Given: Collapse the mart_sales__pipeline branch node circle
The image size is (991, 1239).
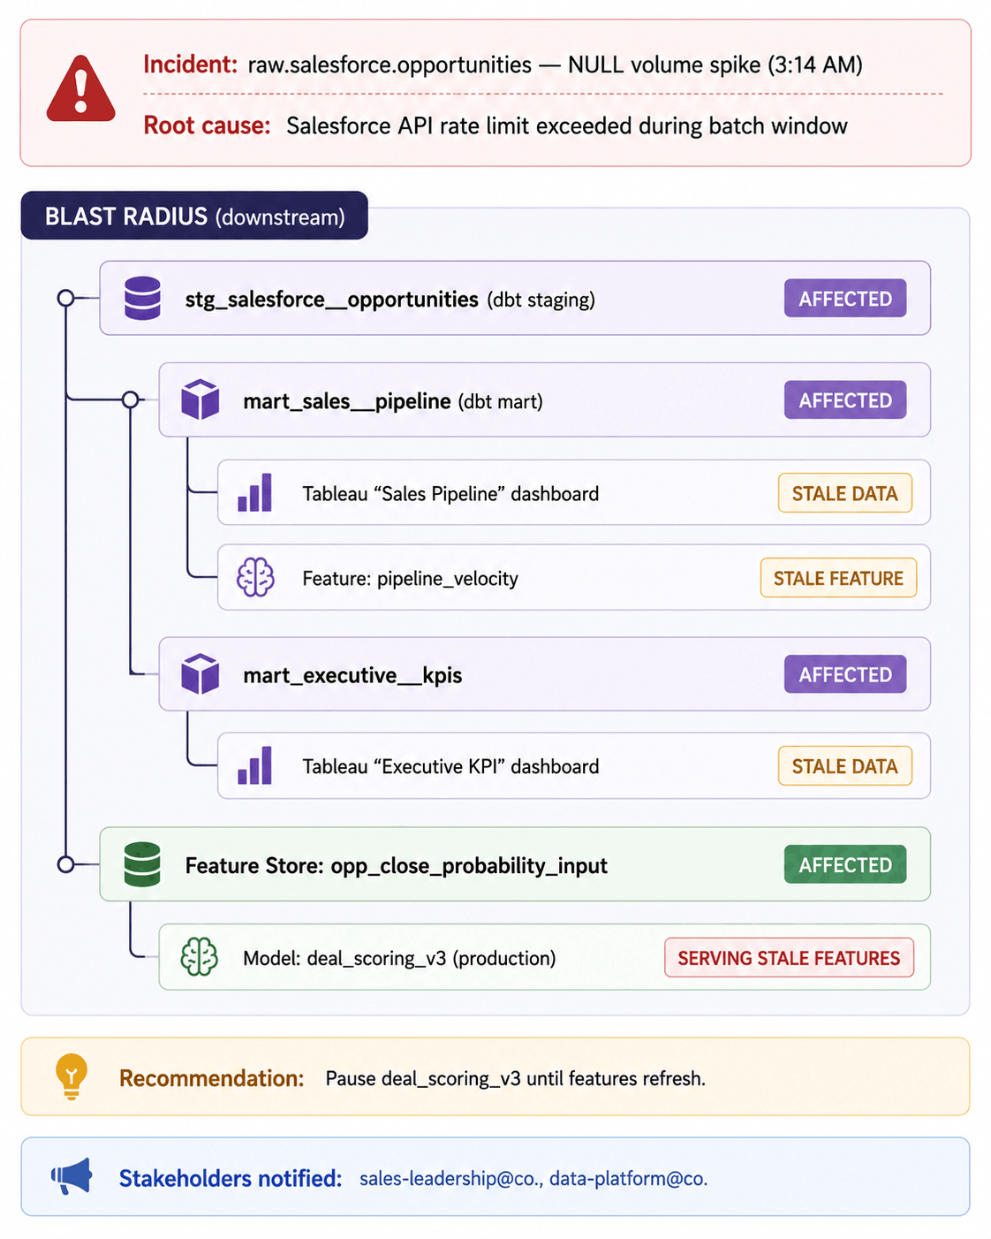Looking at the screenshot, I should (130, 399).
